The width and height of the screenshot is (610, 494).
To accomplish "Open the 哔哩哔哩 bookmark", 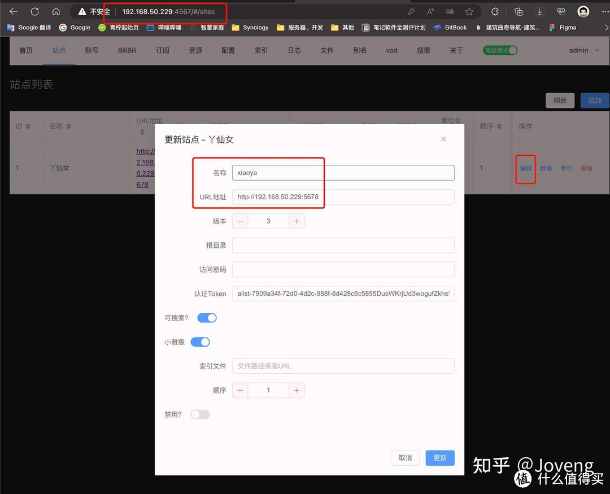I will click(164, 28).
